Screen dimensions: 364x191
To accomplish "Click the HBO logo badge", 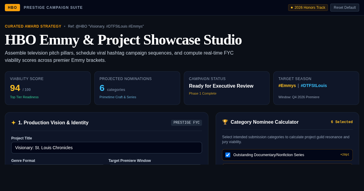I will [x=12, y=8].
